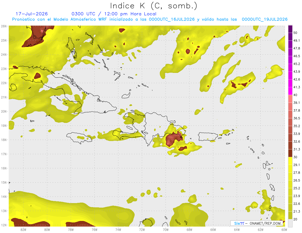302x233 pixels.
Task: Click the '0300 UTC / 12:00 pm Hora Local' time
Action: (114, 14)
